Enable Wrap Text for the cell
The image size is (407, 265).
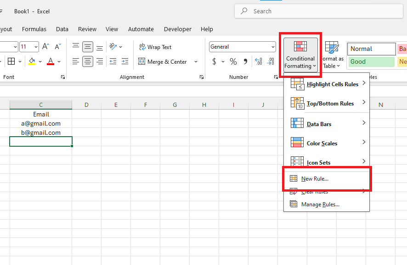point(155,47)
